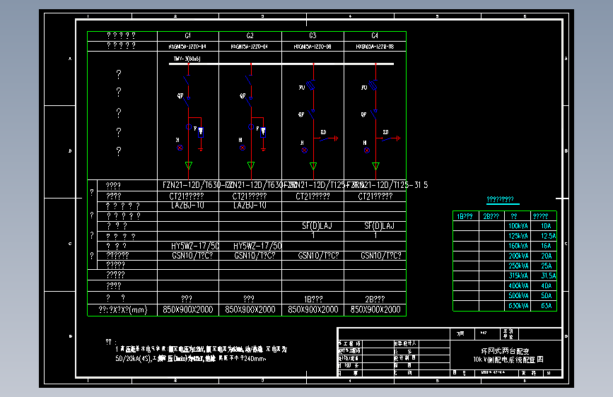Select the CT21????? cell under G2

(250, 196)
